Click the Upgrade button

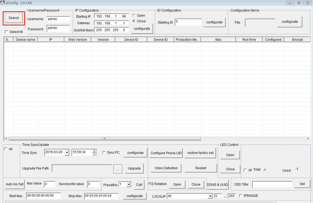[x=134, y=168]
